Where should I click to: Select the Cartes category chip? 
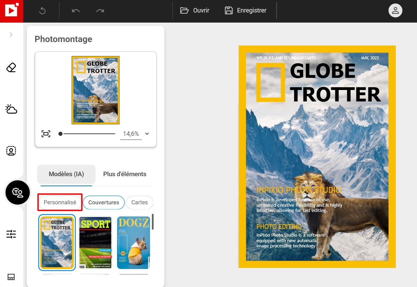click(x=140, y=202)
